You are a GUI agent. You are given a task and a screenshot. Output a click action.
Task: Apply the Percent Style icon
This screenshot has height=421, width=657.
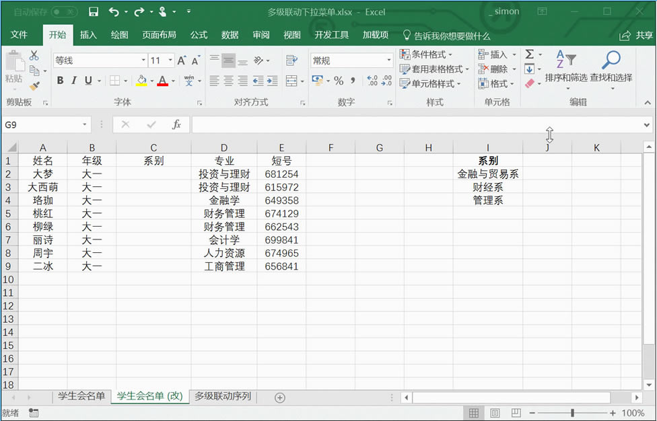click(340, 81)
